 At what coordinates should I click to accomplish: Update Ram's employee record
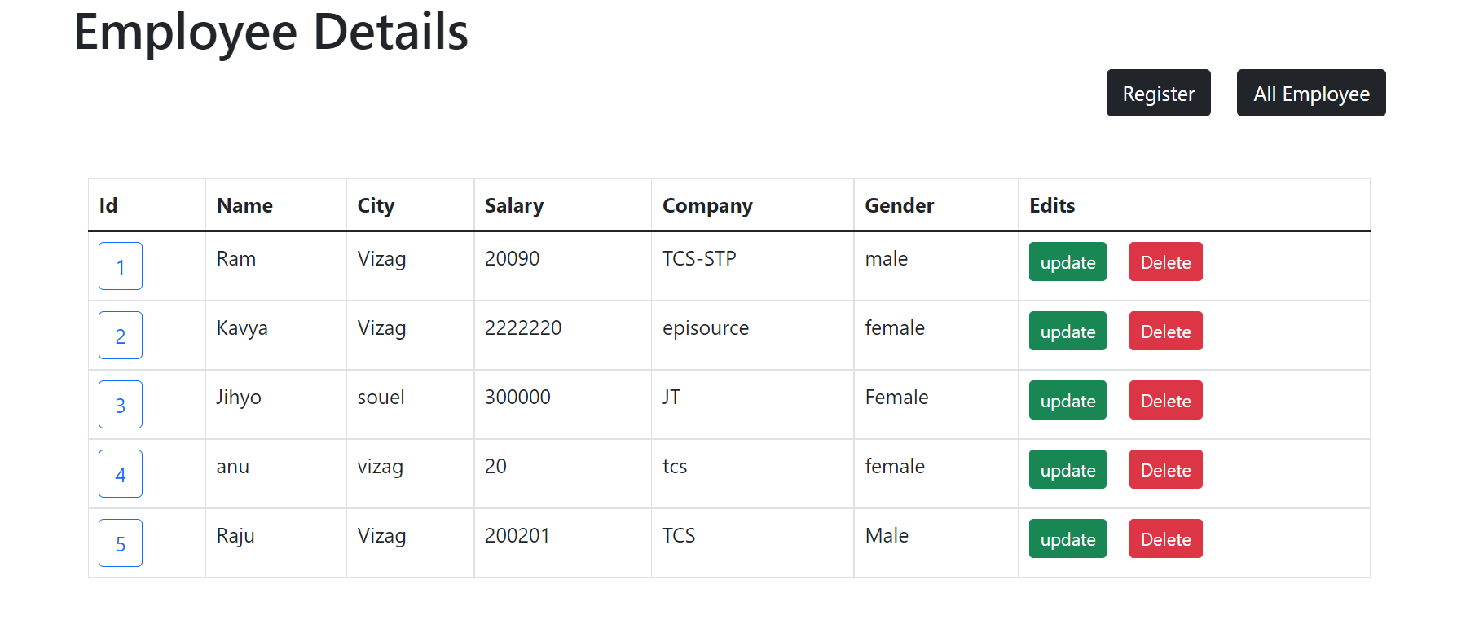click(x=1067, y=261)
